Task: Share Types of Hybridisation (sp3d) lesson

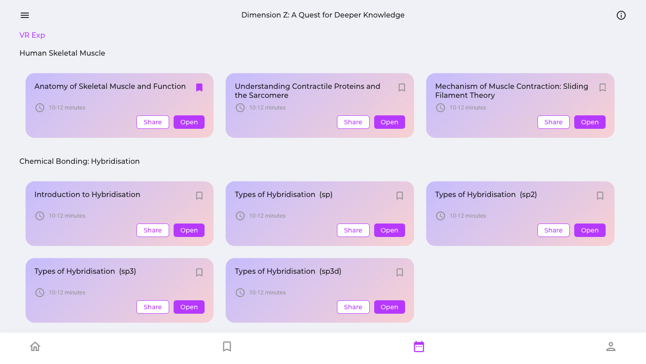Action: click(x=353, y=307)
